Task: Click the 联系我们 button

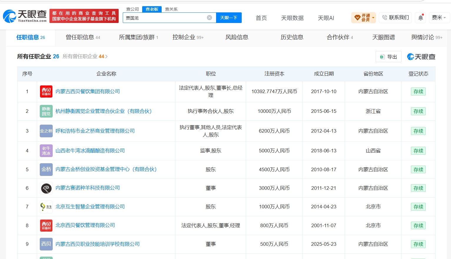Action: pos(395,18)
